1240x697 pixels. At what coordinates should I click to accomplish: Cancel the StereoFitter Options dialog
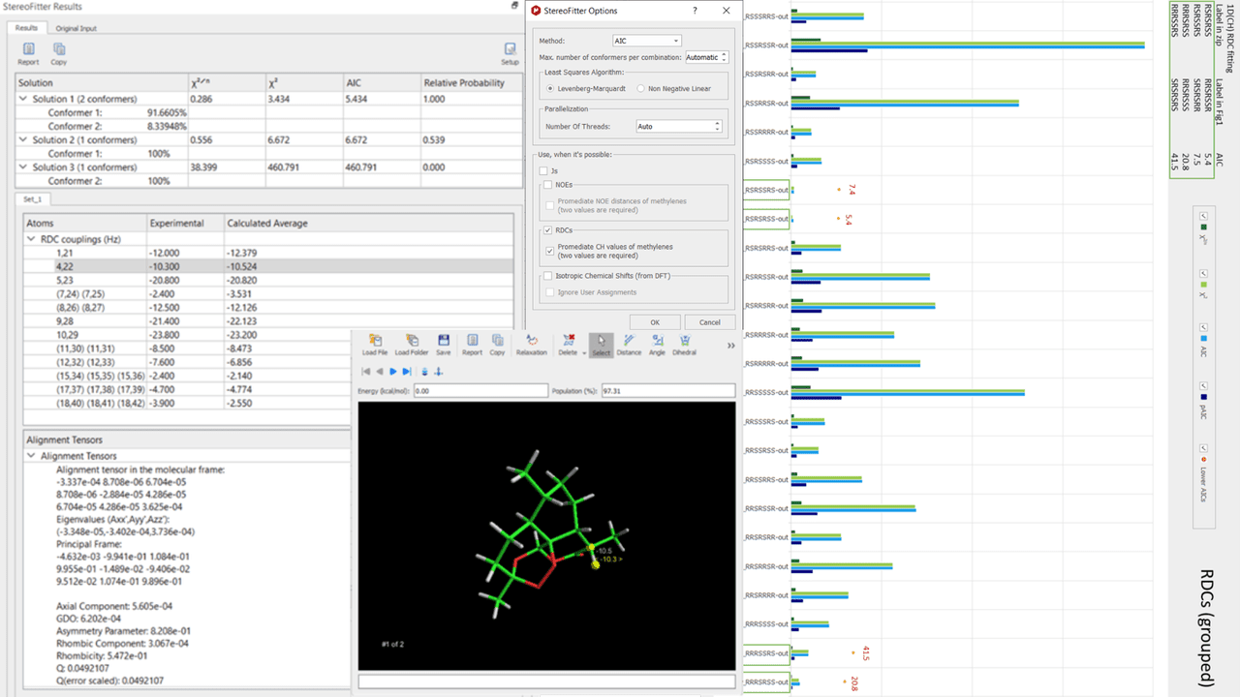click(x=710, y=322)
